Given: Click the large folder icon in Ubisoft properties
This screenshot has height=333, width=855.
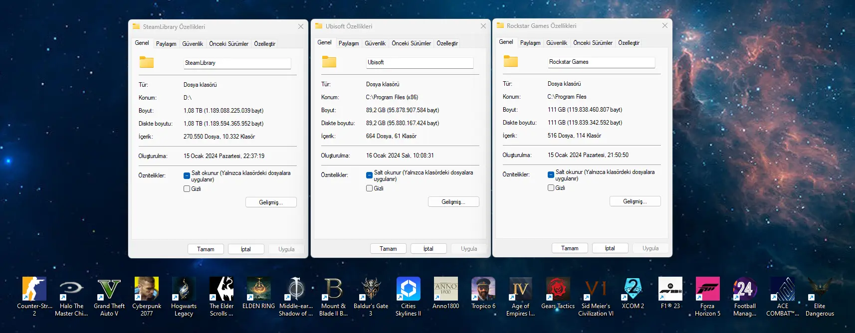Looking at the screenshot, I should 329,62.
